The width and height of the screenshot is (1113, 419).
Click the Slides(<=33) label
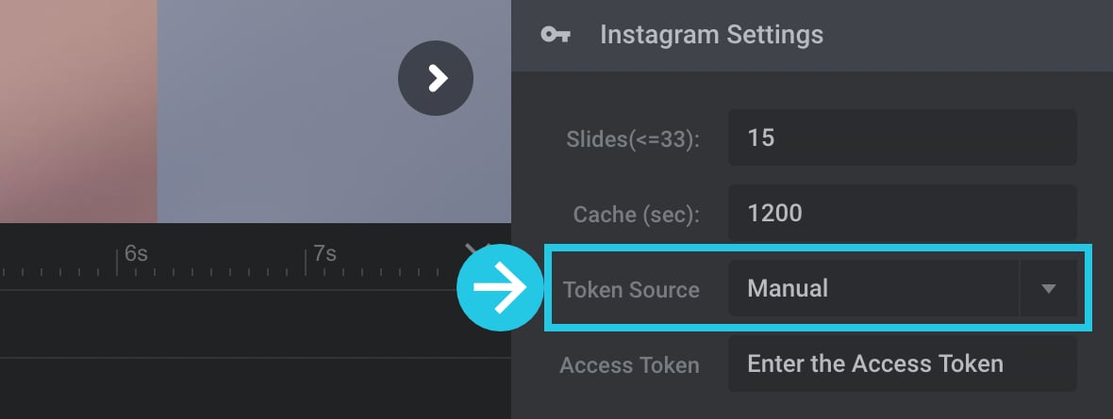(x=633, y=139)
